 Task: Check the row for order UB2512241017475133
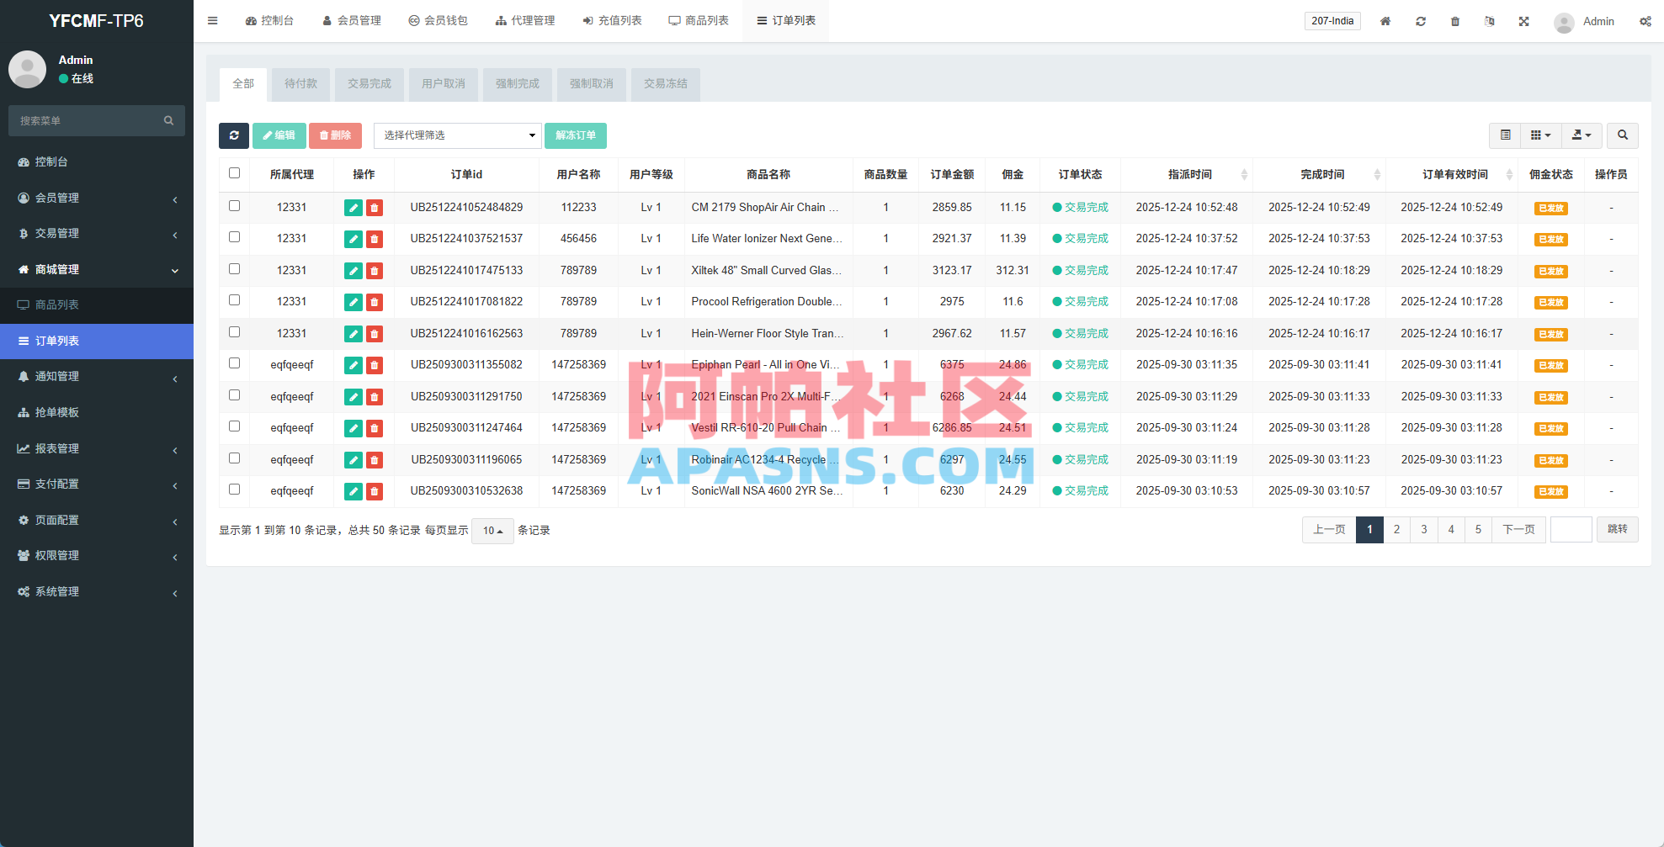(x=235, y=269)
